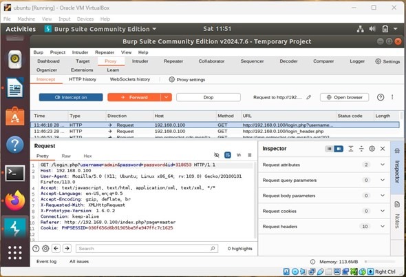Toggle hidden characters eye-slash icon
The height and width of the screenshot is (277, 406).
pos(217,155)
